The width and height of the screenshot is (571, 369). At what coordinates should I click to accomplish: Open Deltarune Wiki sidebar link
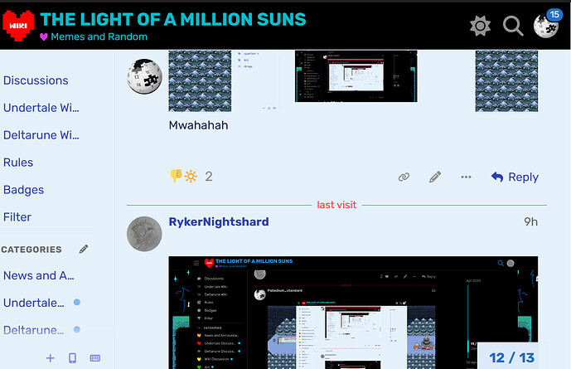41,135
